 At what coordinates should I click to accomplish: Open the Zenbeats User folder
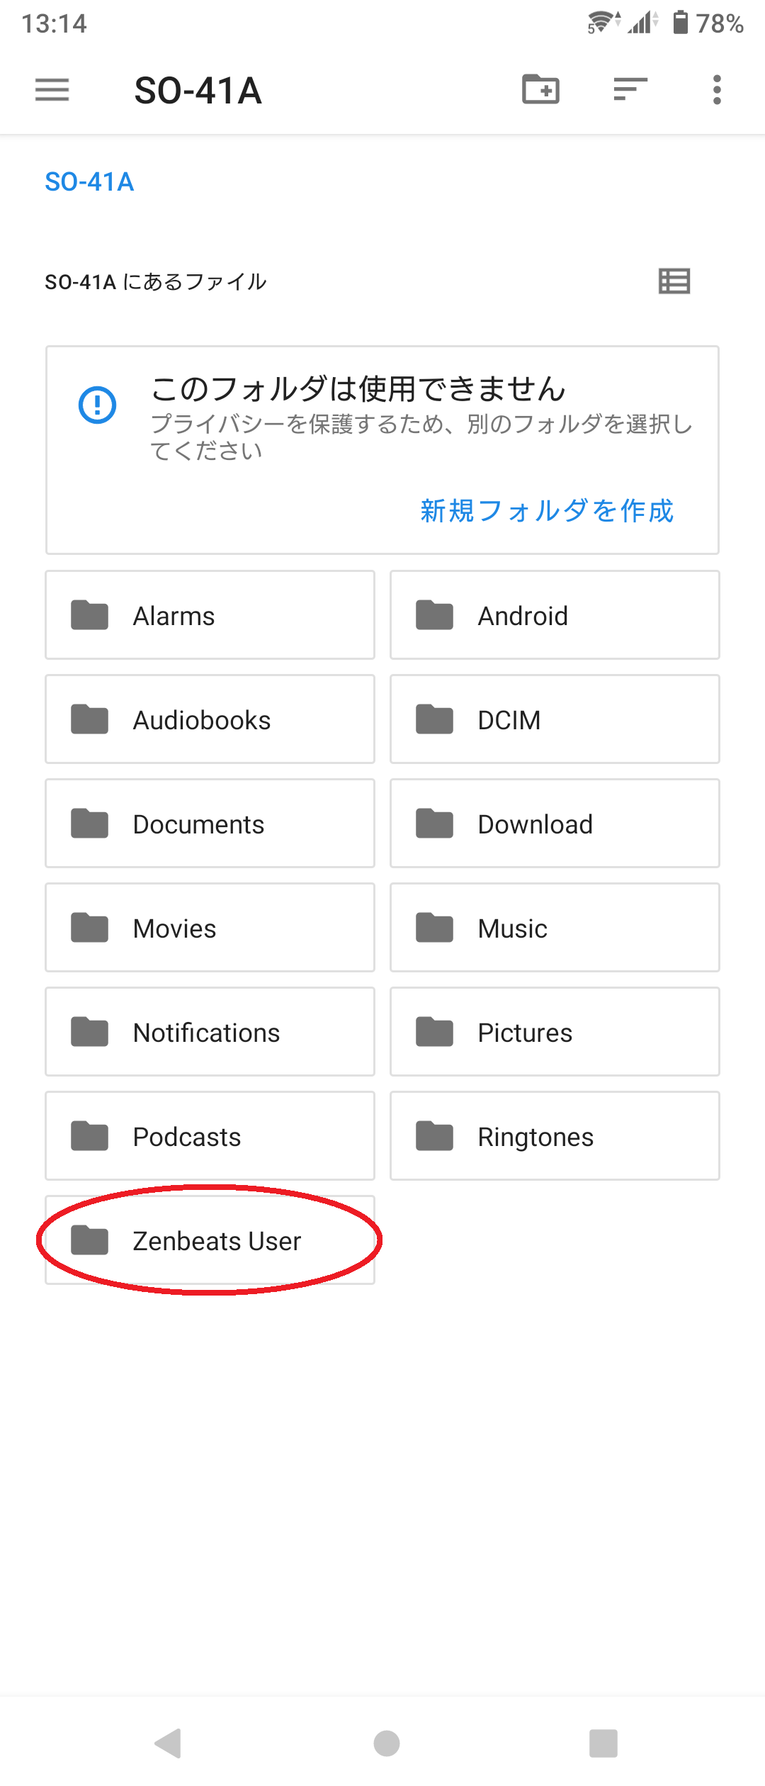tap(210, 1240)
